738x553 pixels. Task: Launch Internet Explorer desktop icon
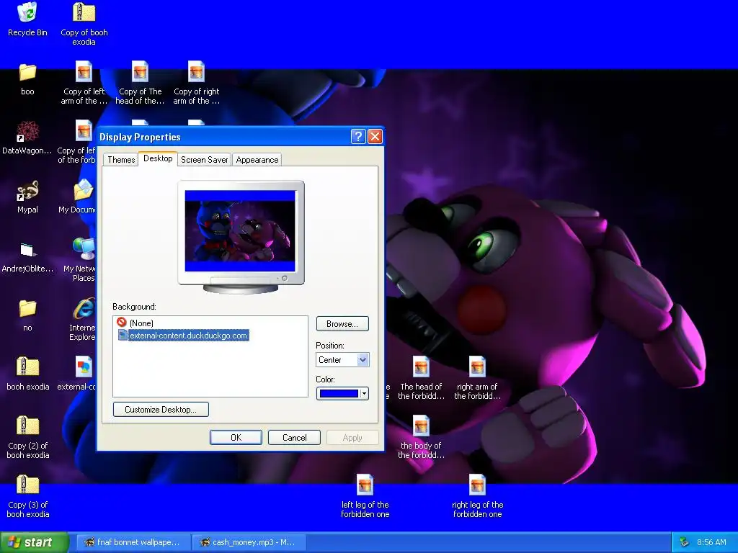[x=84, y=308]
